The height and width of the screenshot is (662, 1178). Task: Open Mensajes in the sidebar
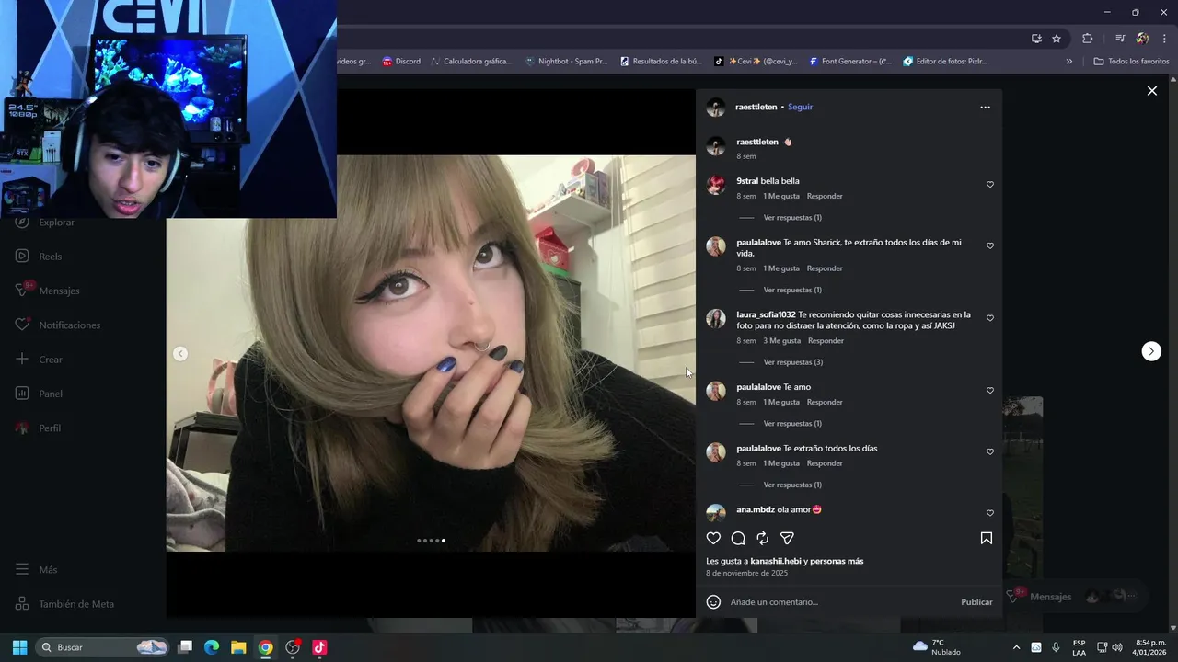point(48,291)
